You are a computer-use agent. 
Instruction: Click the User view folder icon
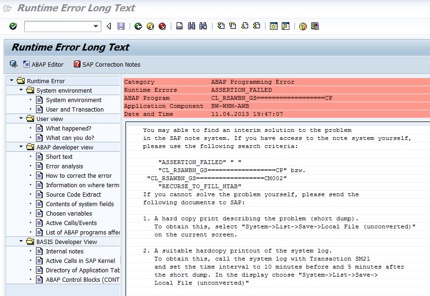coord(30,119)
